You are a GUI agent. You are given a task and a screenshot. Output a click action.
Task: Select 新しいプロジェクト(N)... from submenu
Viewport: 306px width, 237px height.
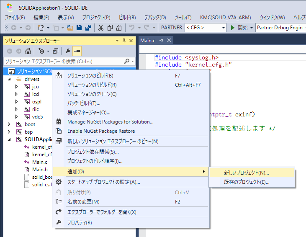(246, 173)
